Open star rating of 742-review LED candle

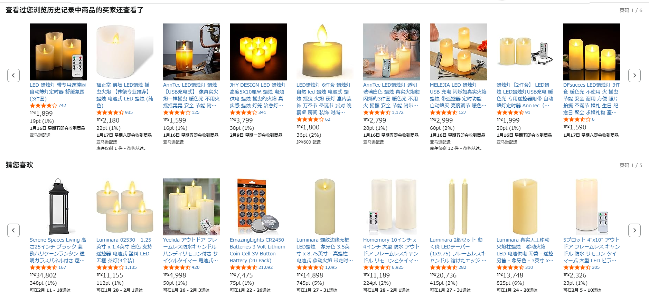pyautogui.click(x=43, y=106)
